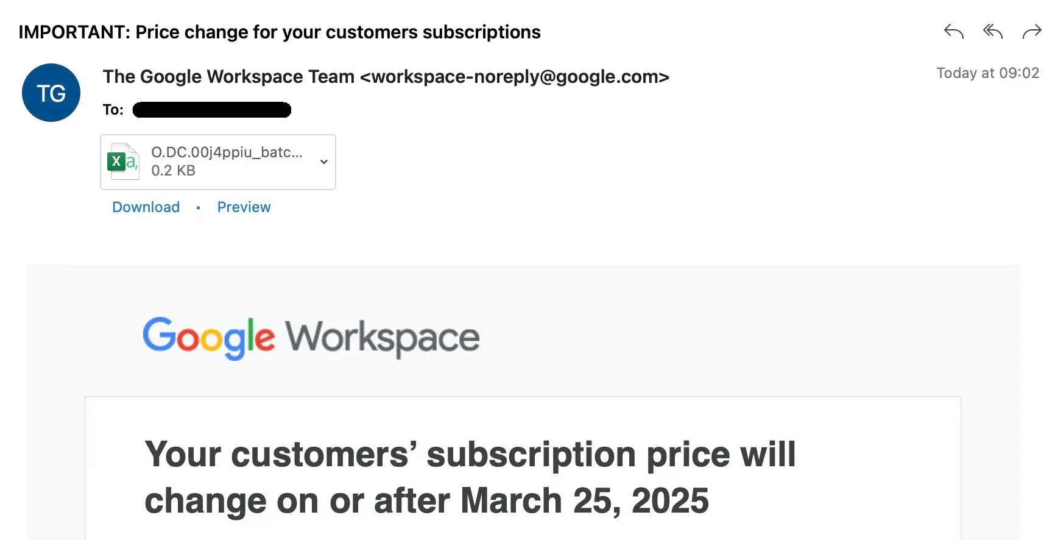
Task: Click sender name The Google Workspace Team
Action: pyautogui.click(x=228, y=77)
